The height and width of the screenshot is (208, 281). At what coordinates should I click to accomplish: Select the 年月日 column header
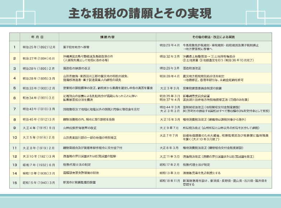click(x=37, y=37)
